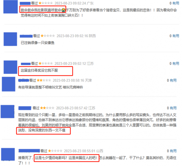The image size is (182, 166).
Task: Open username of the 08:57:42 江苏 reviewer
Action: [25, 108]
